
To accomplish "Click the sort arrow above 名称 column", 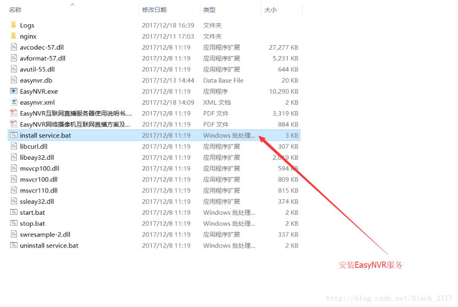I will coord(72,4).
